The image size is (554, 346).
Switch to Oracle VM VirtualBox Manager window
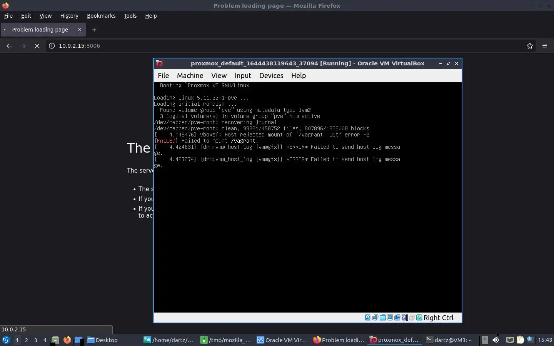tap(282, 340)
